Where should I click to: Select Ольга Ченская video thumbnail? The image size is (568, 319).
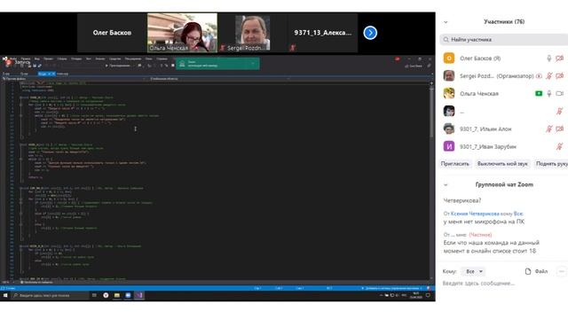point(182,33)
